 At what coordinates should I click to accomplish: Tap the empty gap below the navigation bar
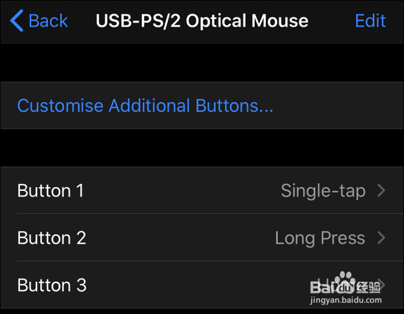pyautogui.click(x=202, y=62)
